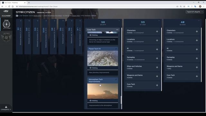Open more info link after Live Version
Viewport: 206px width, 116px height.
[37, 16]
